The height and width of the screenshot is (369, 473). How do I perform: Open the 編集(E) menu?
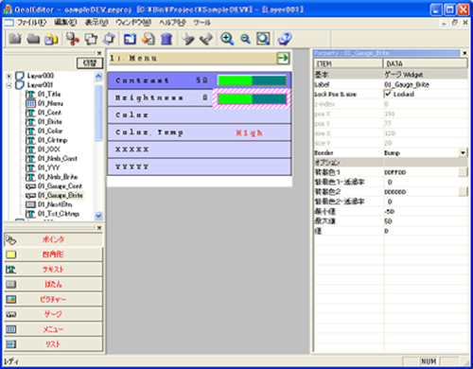coord(65,23)
